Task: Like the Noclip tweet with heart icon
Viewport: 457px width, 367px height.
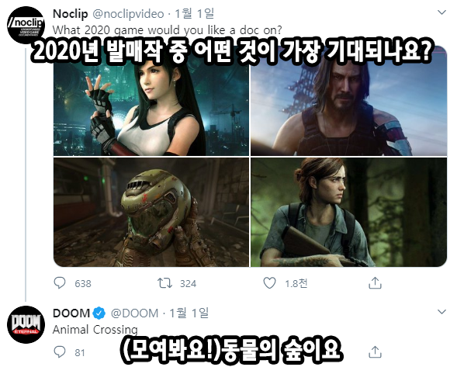Action: (269, 282)
